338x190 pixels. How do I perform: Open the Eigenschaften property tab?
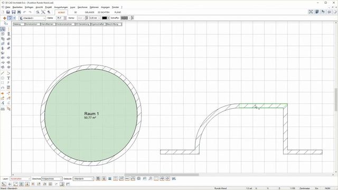coord(98,24)
